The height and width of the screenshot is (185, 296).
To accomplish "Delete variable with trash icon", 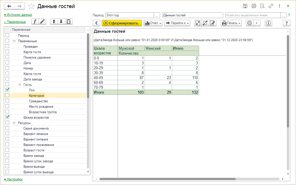I will pyautogui.click(x=68, y=22).
